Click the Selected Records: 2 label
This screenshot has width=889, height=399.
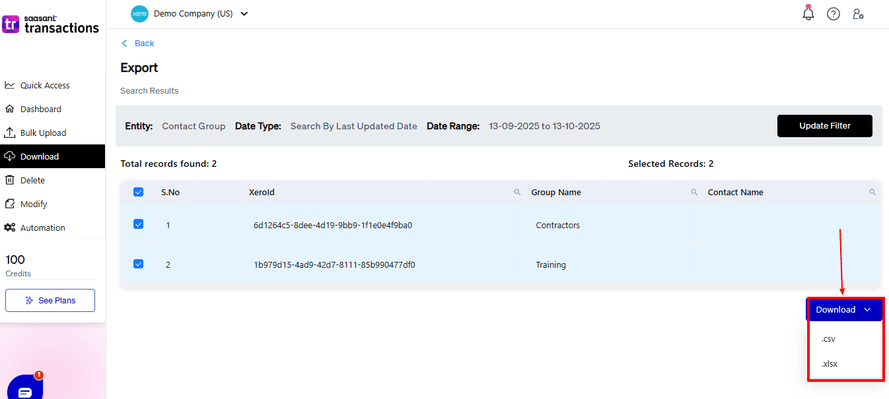pos(671,164)
